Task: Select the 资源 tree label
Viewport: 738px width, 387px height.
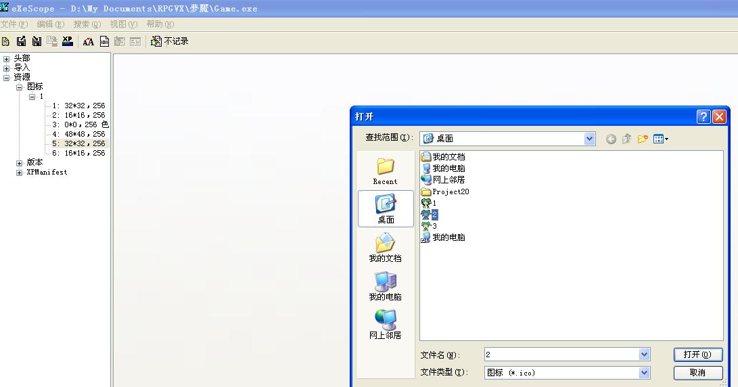Action: 22,77
